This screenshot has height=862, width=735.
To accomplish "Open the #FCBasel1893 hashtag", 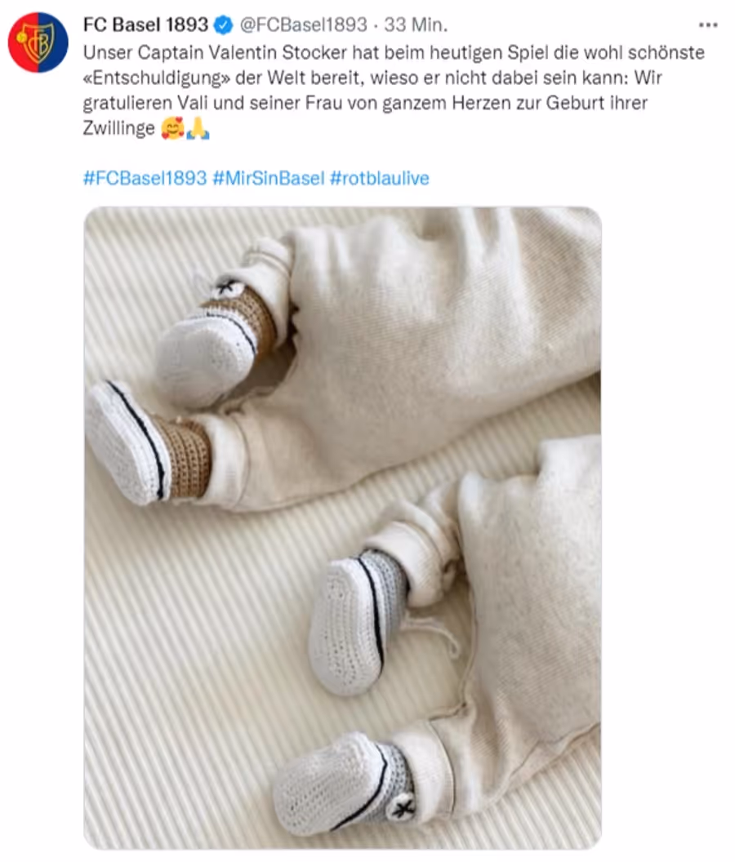I will click(145, 178).
